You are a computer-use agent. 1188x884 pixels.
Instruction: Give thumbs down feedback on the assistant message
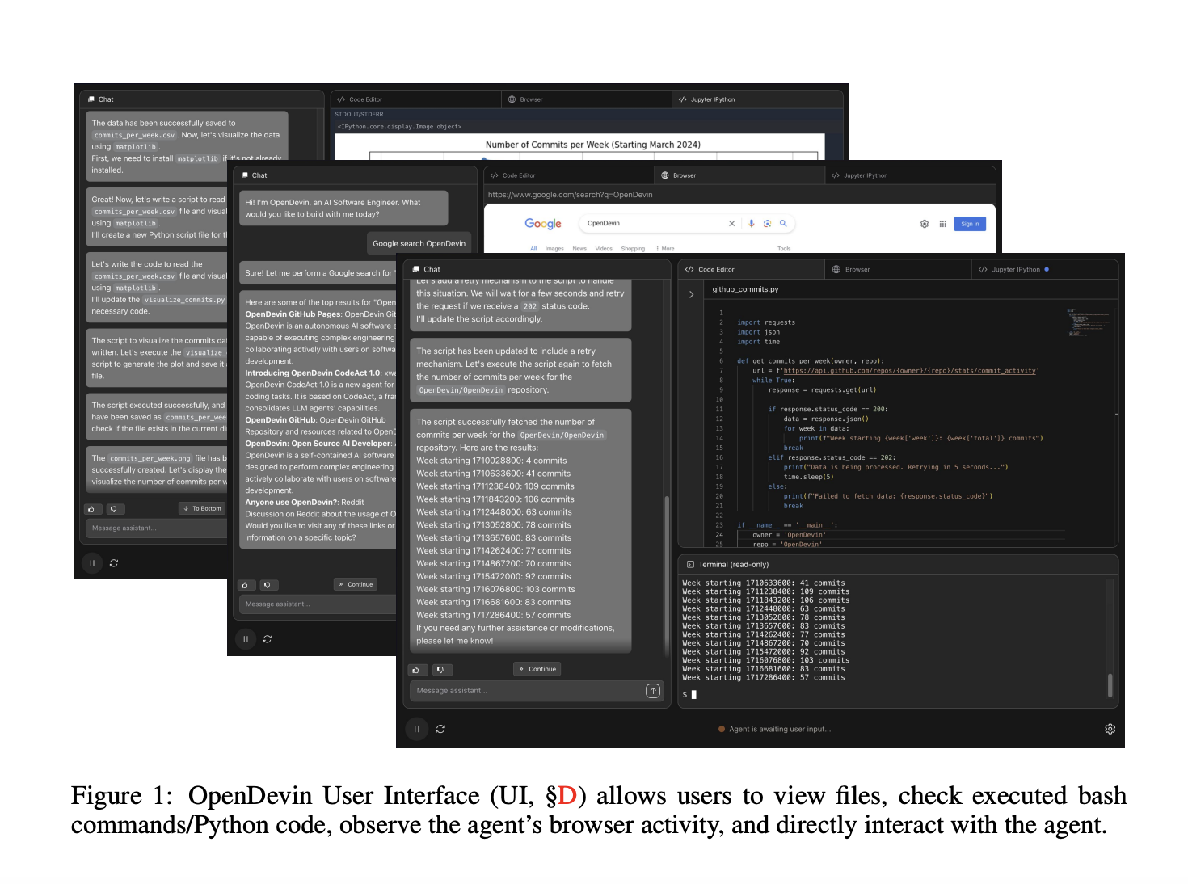click(442, 669)
